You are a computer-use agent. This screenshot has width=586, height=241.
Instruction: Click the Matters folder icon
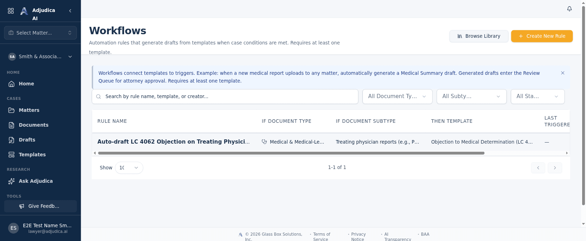click(12, 110)
